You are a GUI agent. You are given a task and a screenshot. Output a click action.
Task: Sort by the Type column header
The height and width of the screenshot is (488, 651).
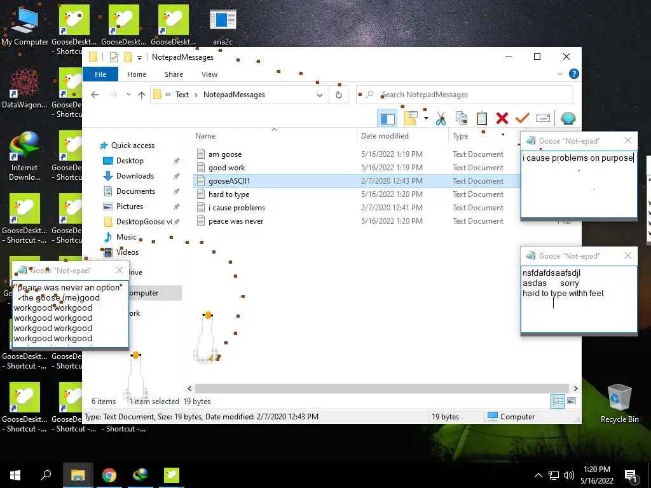coord(460,136)
